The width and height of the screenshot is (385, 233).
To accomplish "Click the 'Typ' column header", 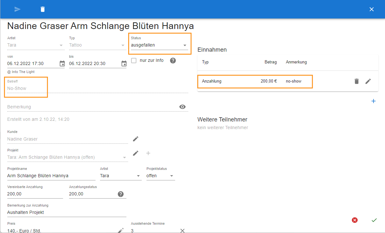I will (205, 62).
